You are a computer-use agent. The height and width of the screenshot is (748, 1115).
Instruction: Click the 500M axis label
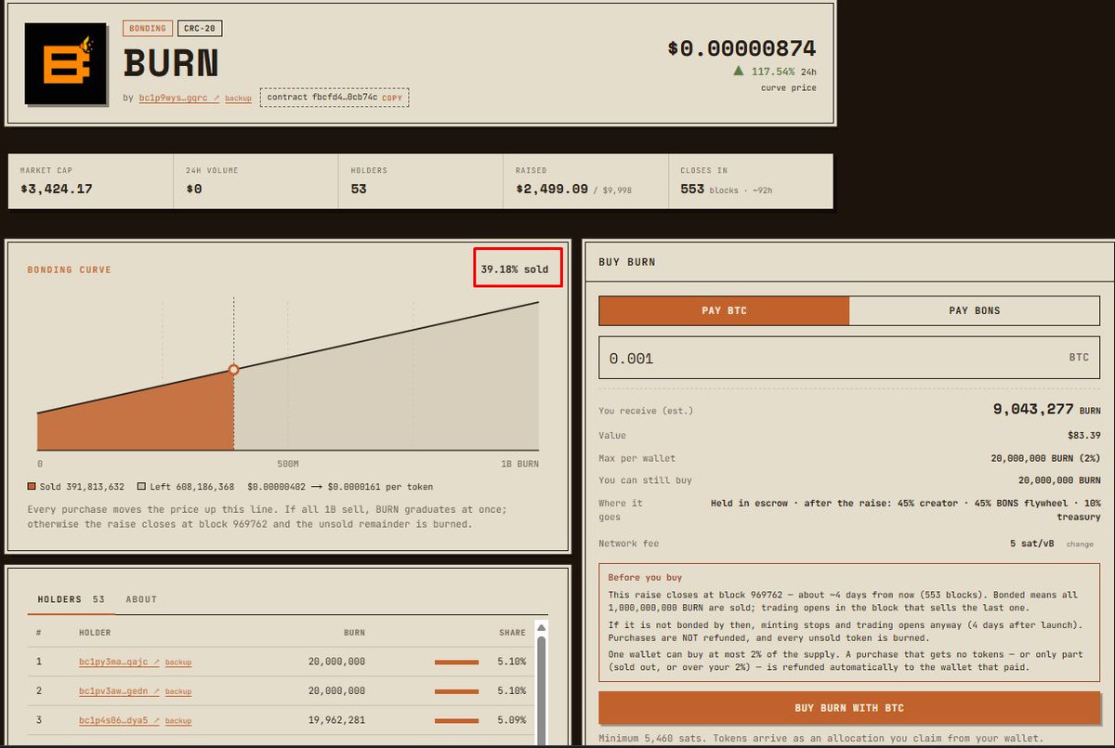(x=288, y=464)
